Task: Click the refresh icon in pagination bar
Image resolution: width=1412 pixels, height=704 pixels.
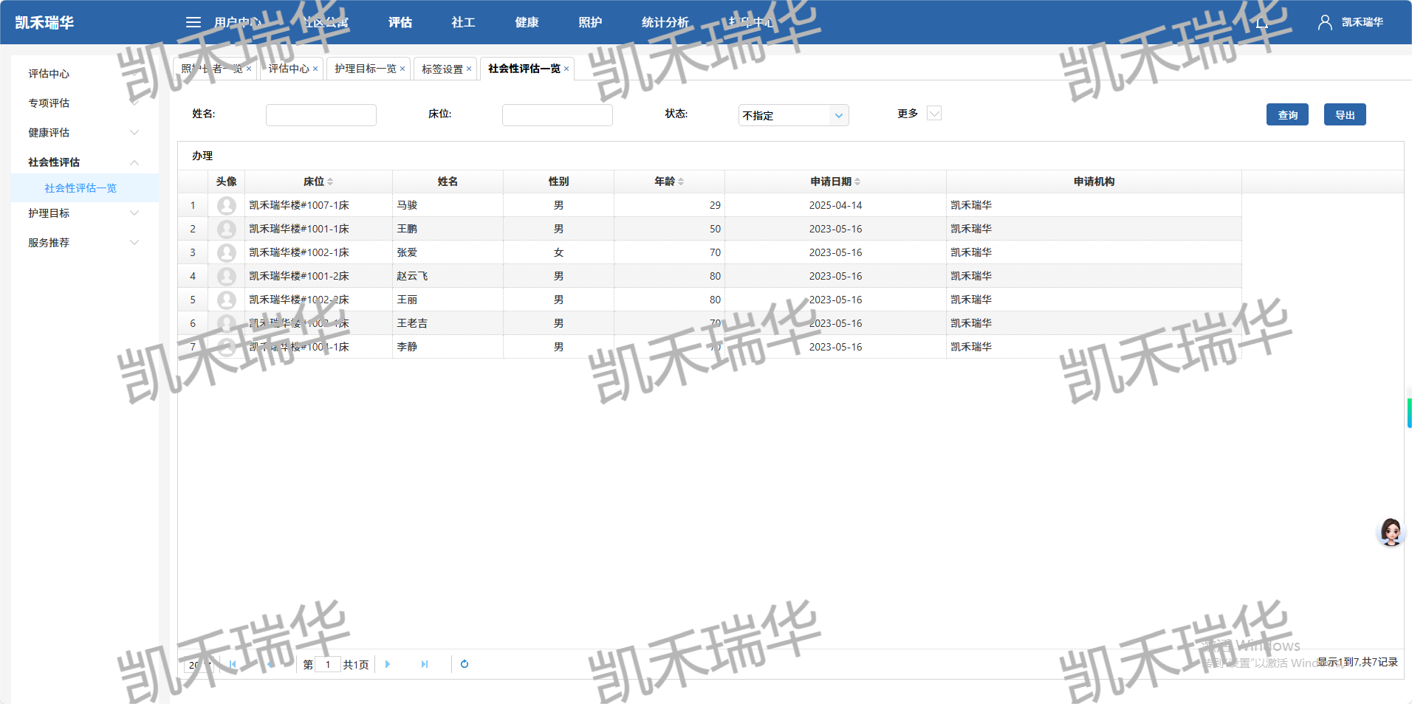Action: [465, 664]
